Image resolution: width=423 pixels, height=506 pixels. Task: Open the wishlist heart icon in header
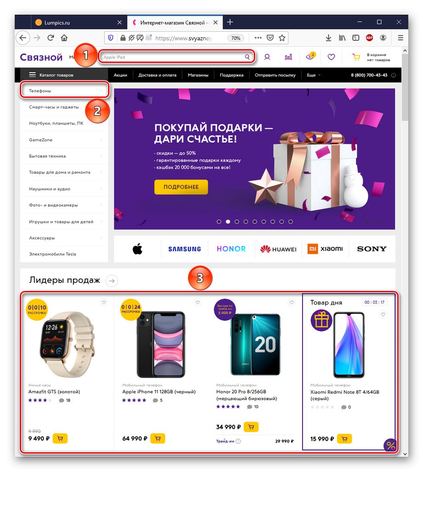pos(332,57)
